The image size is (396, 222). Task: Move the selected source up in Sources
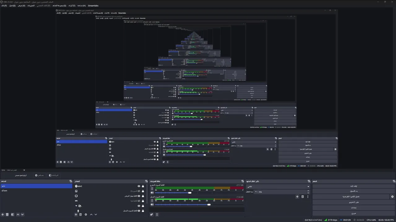pos(91,214)
